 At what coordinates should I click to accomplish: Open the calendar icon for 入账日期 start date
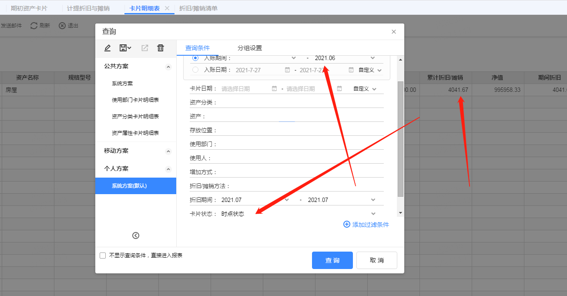click(287, 70)
